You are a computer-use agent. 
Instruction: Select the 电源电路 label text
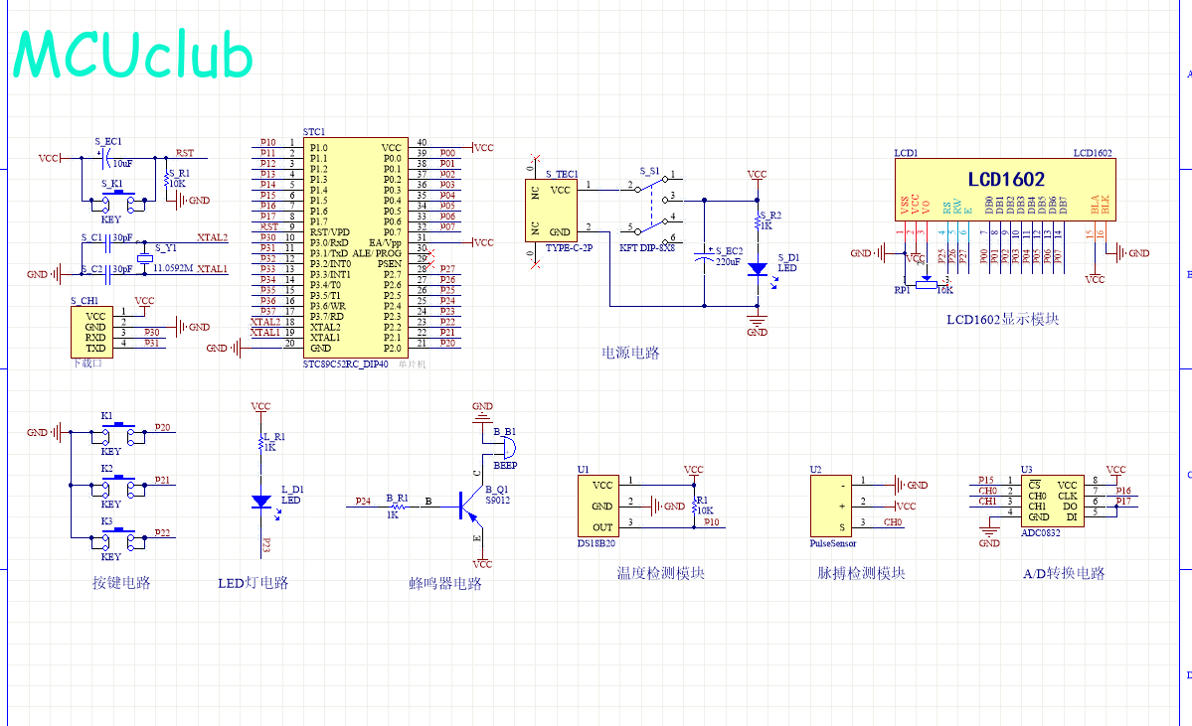click(630, 353)
